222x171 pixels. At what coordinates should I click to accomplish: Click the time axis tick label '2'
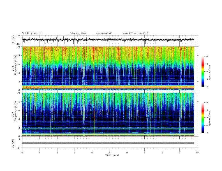[57, 153]
